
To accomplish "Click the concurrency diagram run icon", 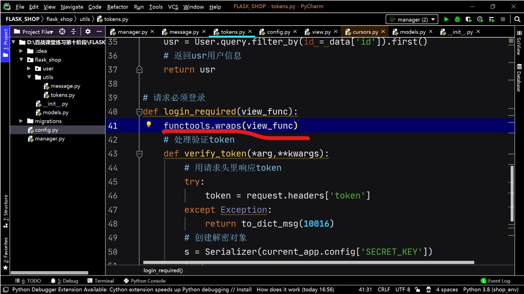I will 492,19.
